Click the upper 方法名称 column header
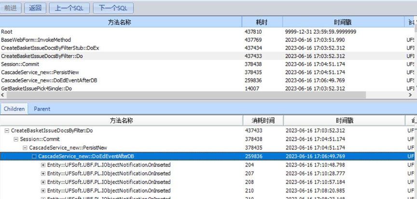 pos(120,22)
